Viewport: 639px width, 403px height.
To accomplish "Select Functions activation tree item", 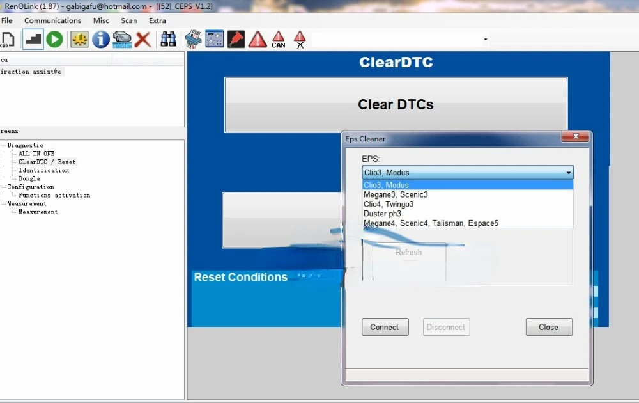I will point(54,195).
